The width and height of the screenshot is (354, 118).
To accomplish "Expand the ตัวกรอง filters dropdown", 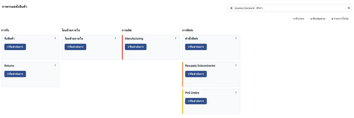I will (x=299, y=19).
